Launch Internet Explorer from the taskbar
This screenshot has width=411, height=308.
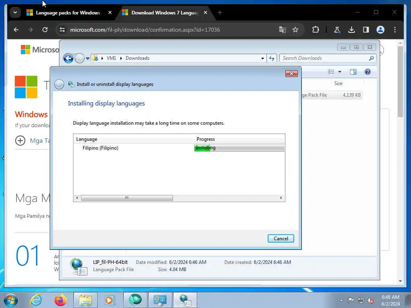pyautogui.click(x=36, y=300)
